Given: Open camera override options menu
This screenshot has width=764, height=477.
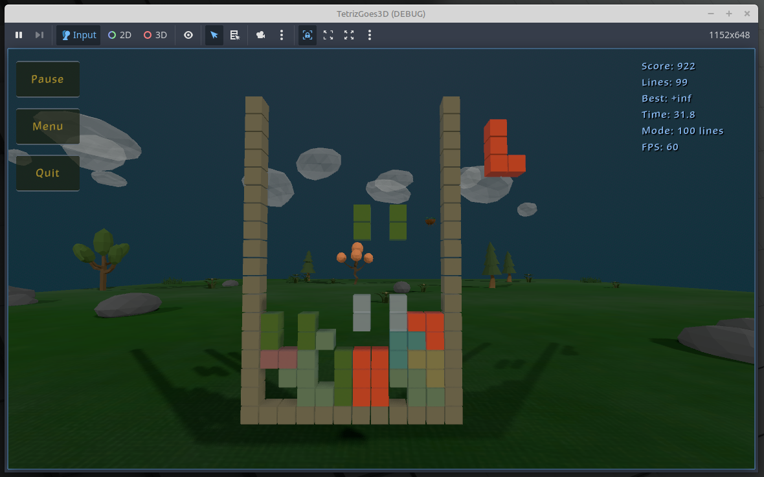Looking at the screenshot, I should (282, 35).
